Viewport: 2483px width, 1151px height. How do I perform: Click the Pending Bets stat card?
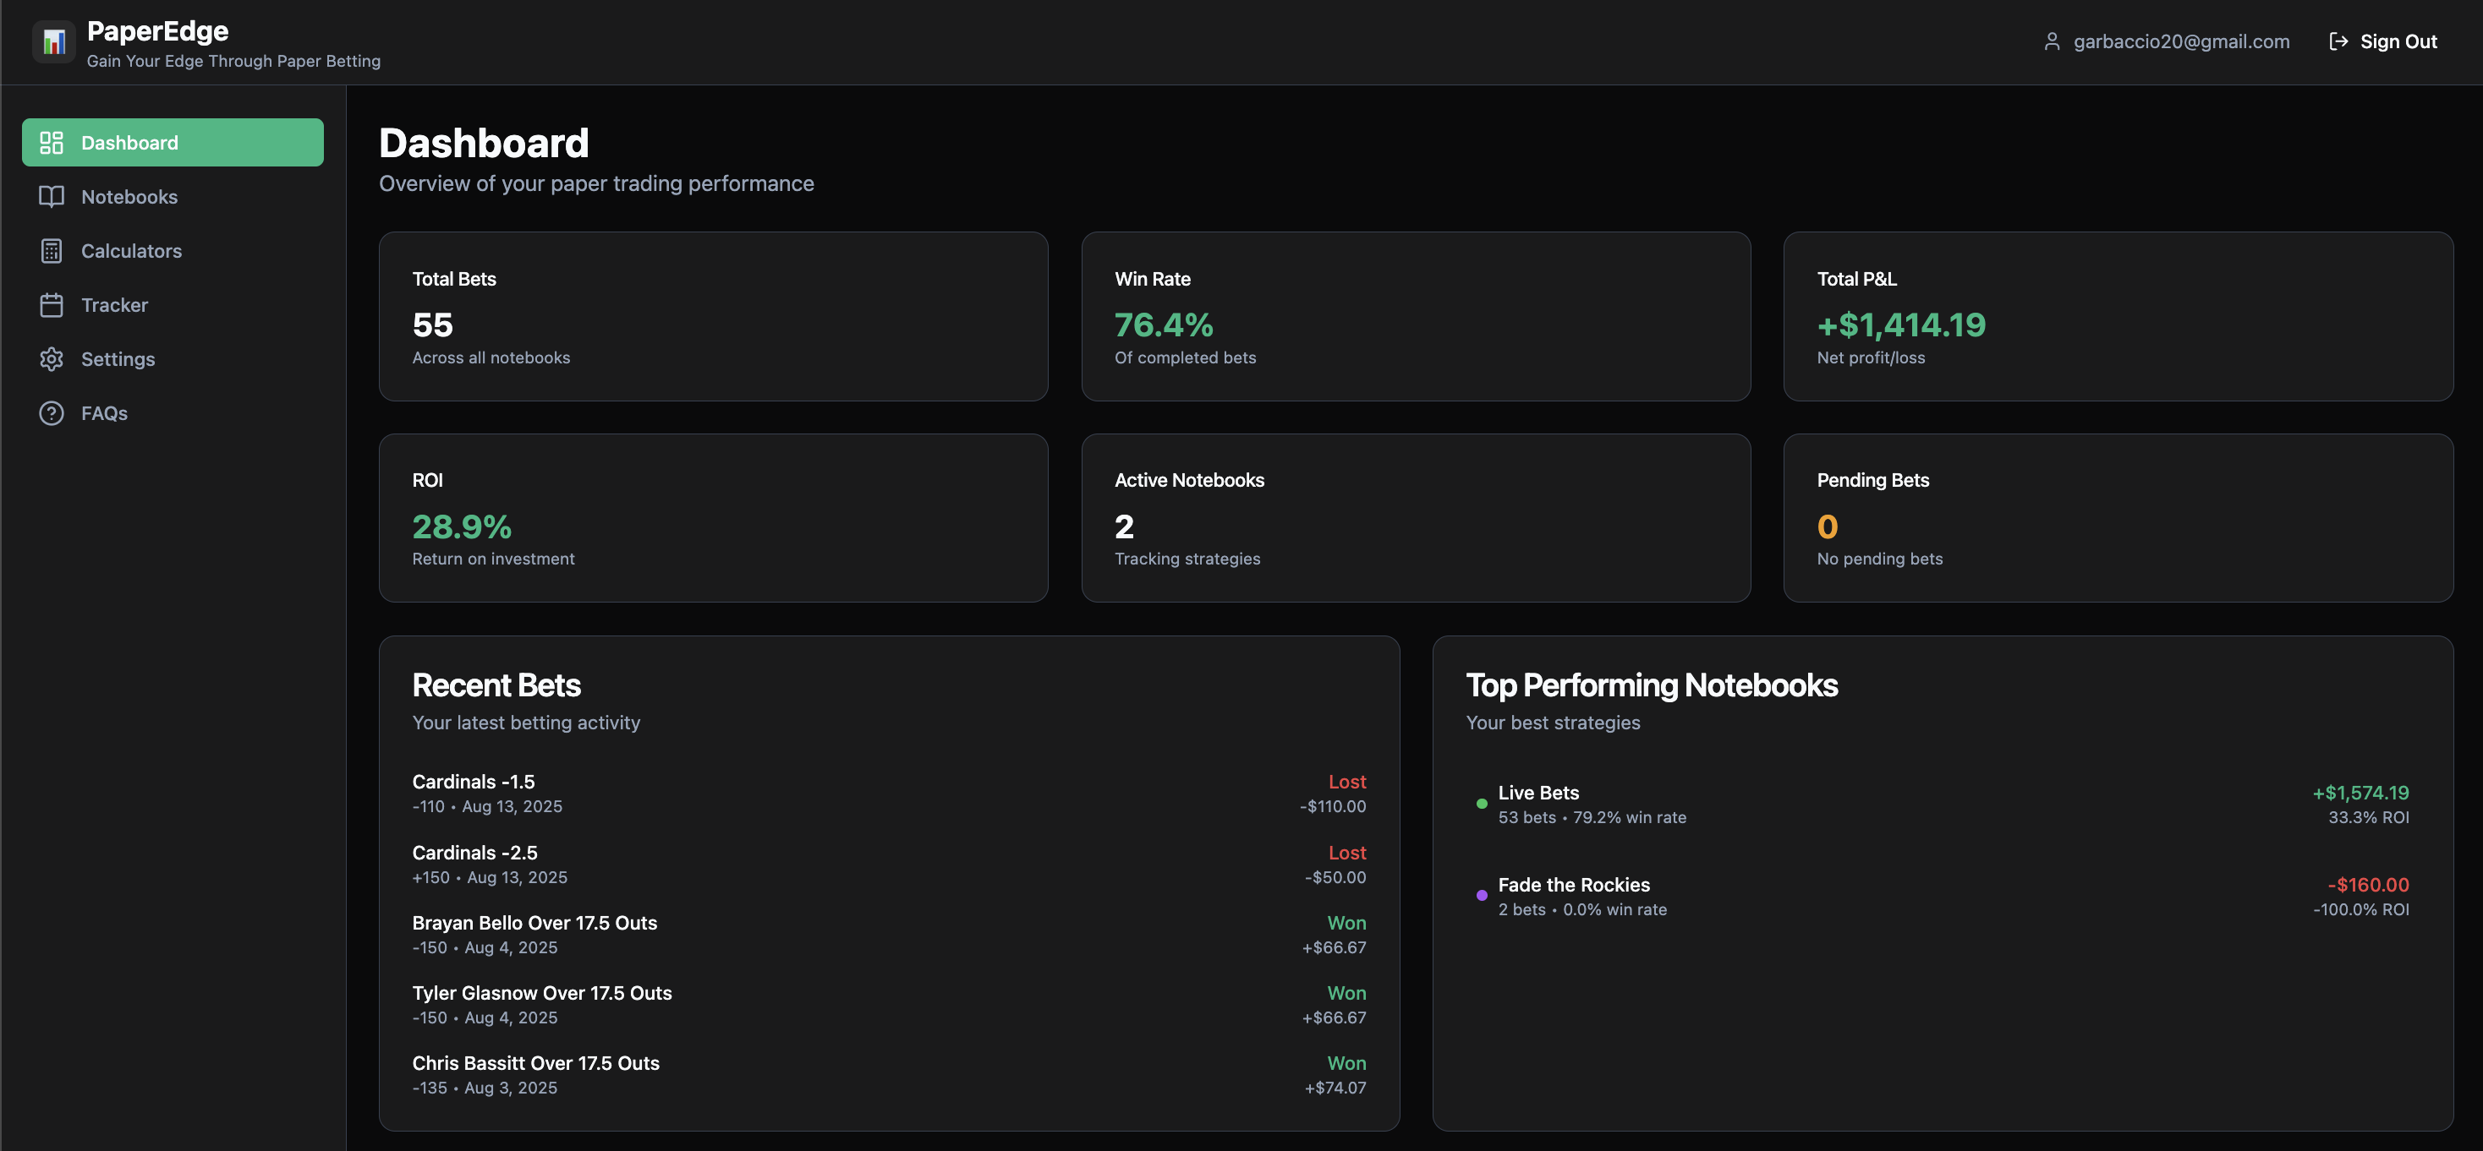2118,517
